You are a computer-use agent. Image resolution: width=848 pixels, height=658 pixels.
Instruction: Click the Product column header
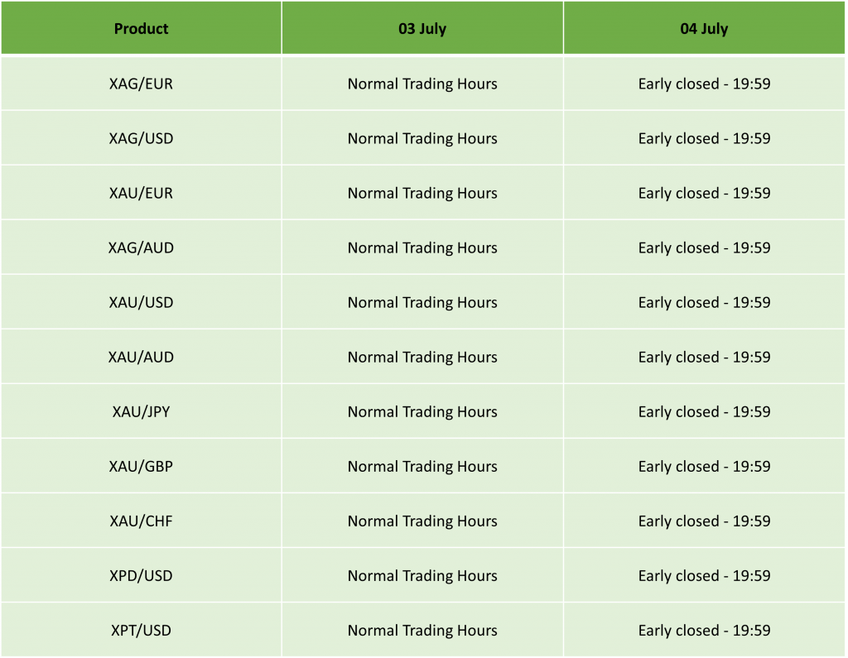tap(141, 28)
